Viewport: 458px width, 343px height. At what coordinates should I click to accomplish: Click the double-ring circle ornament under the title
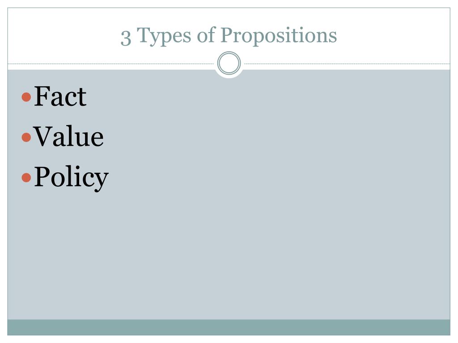tap(229, 63)
